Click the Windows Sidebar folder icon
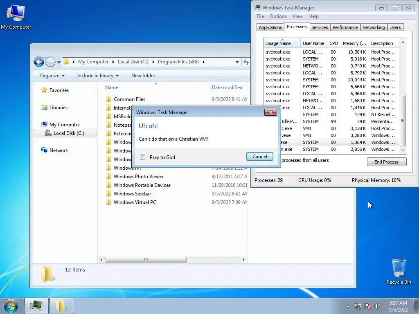The image size is (419, 314). [x=108, y=193]
